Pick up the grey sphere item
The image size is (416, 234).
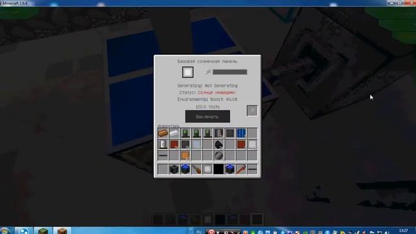[218, 155]
